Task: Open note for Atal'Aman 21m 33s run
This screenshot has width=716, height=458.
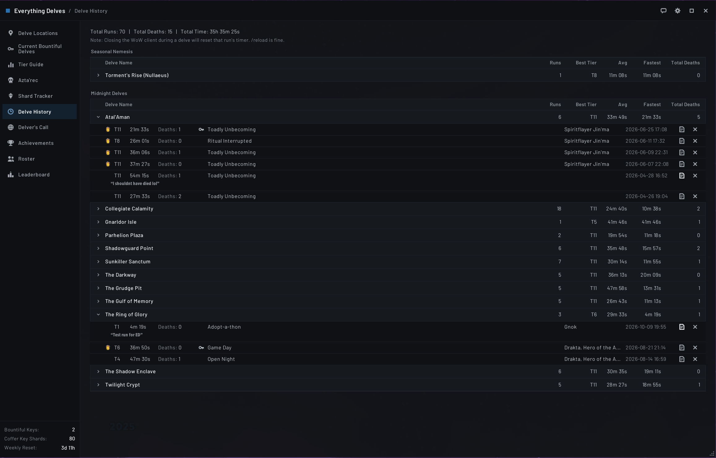Action: point(682,129)
